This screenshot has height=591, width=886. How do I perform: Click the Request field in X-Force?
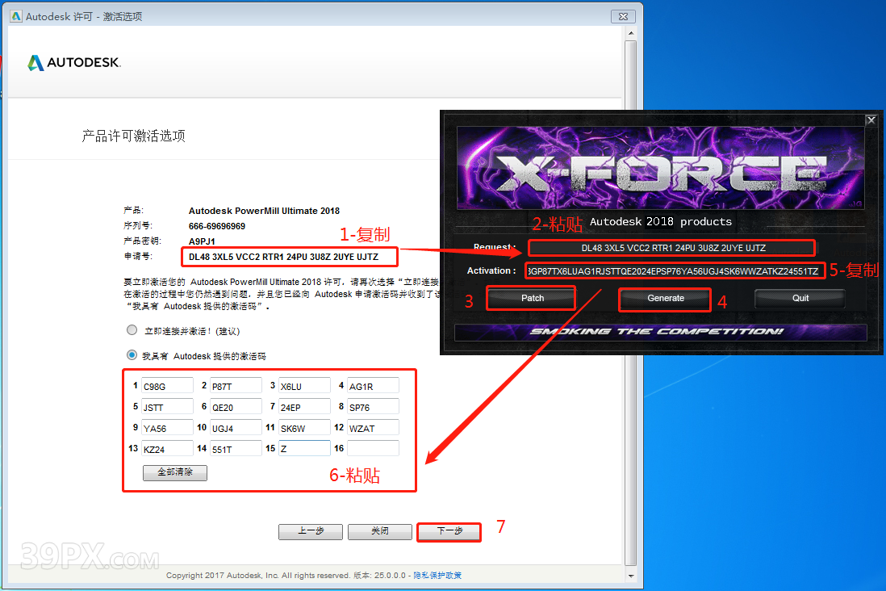[x=672, y=248]
